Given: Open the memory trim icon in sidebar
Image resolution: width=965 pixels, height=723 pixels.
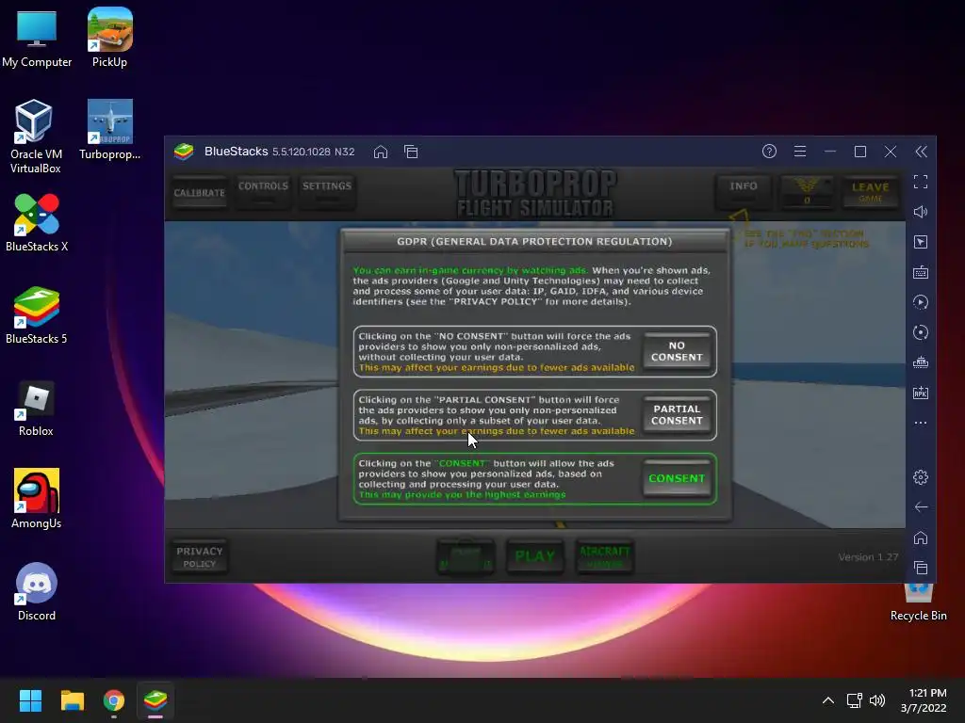Looking at the screenshot, I should click(921, 362).
